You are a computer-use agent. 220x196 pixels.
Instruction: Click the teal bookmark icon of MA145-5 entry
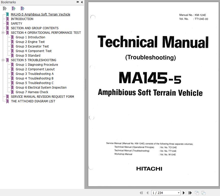click(x=7, y=14)
